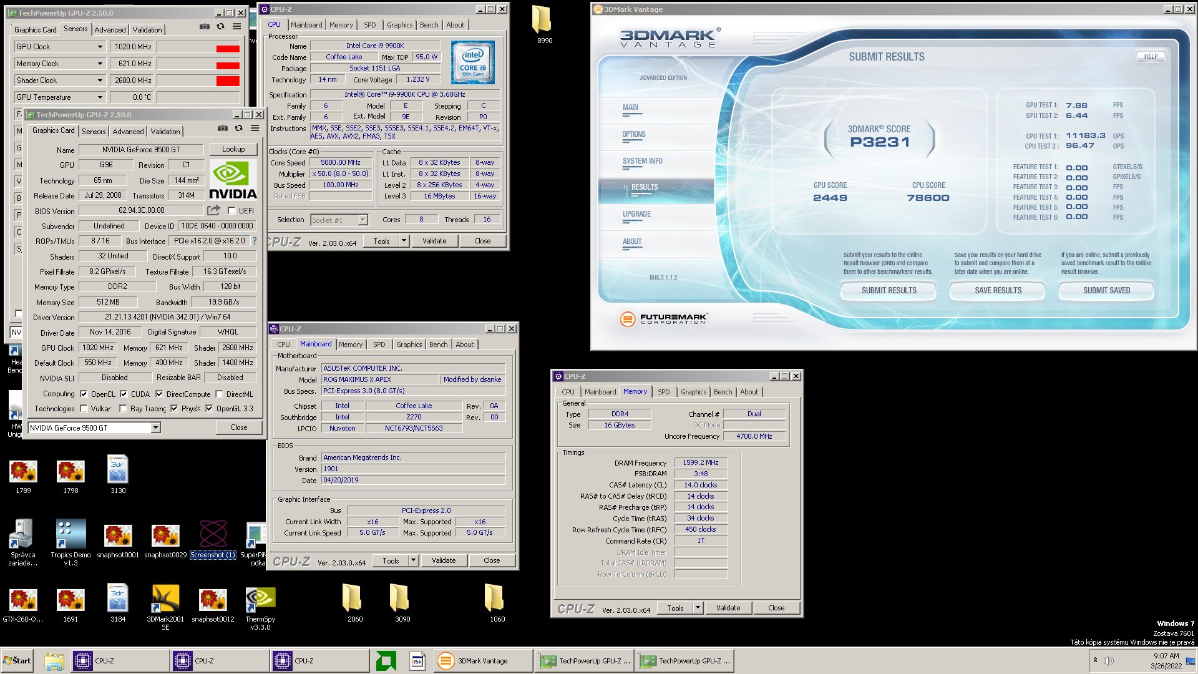Click the Bus Interface question mark icon
1198x674 pixels.
254,241
